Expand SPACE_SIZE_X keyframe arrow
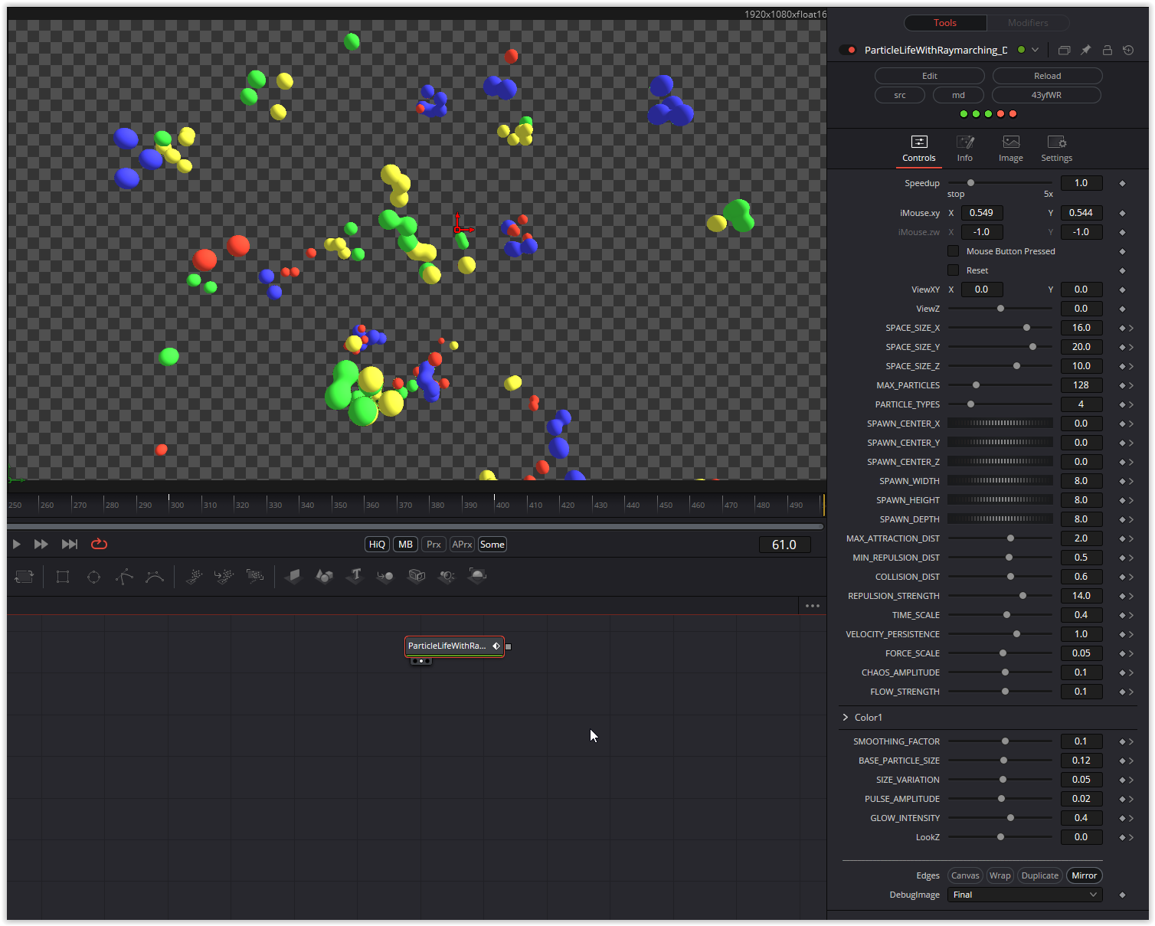 1131,328
